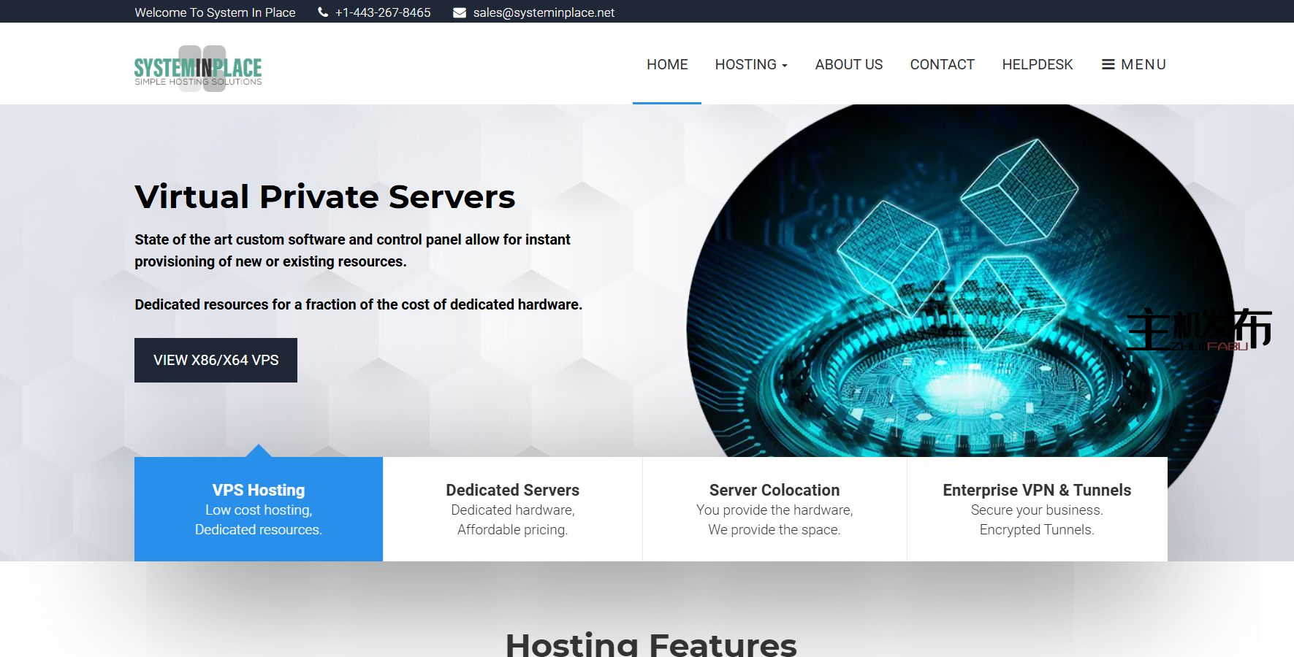1294x657 pixels.
Task: Open the hamburger MENU icon
Action: coord(1108,64)
